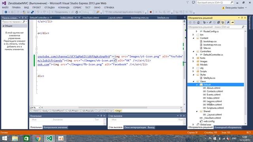Open the ФАЙЛ menu
The width and height of the screenshot is (253, 142).
pyautogui.click(x=5, y=7)
